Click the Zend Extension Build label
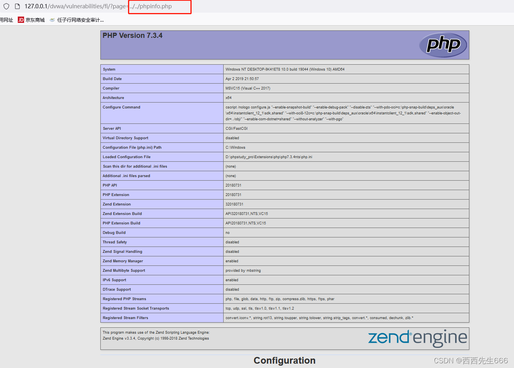 [x=122, y=214]
